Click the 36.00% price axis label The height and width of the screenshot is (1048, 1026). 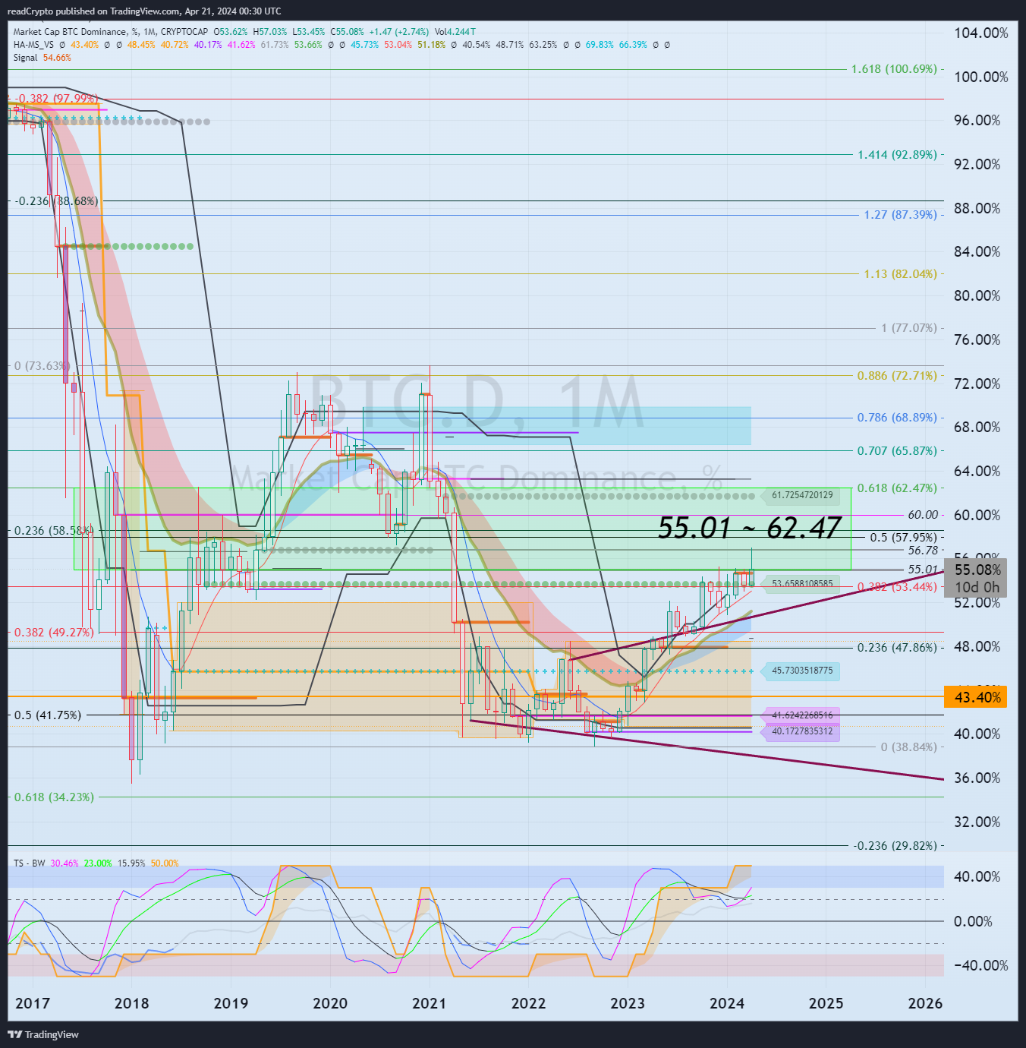[977, 778]
